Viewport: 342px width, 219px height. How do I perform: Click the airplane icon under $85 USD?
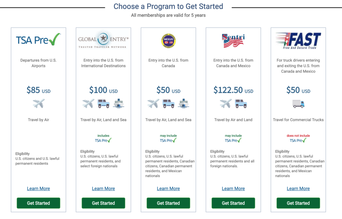[x=39, y=104]
